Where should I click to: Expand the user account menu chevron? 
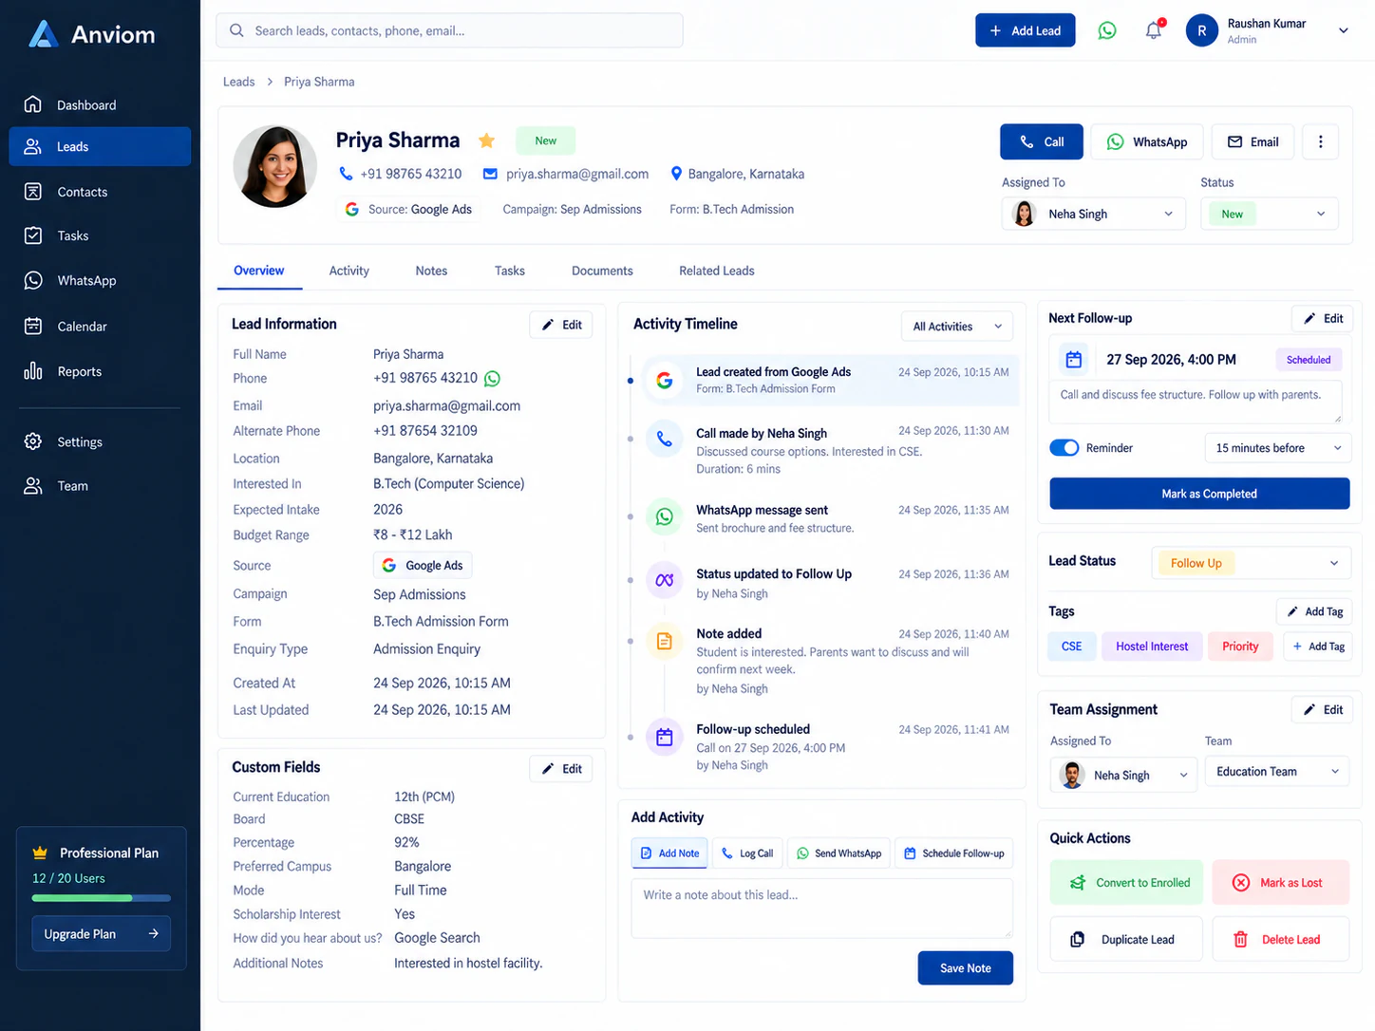tap(1344, 30)
